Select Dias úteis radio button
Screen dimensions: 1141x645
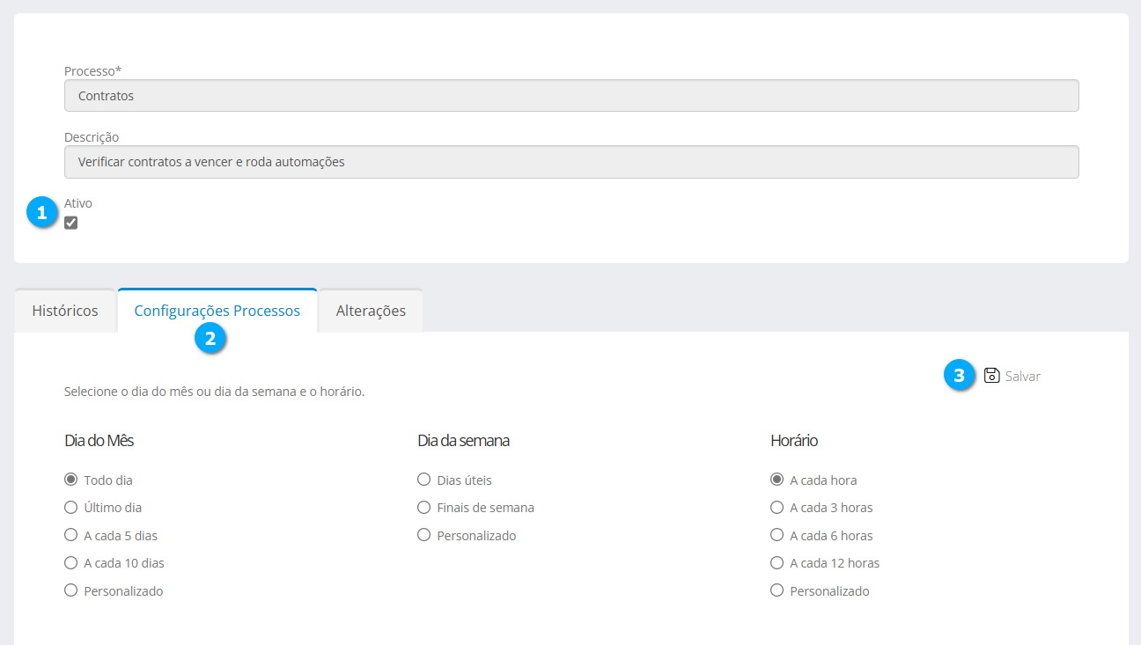click(424, 480)
